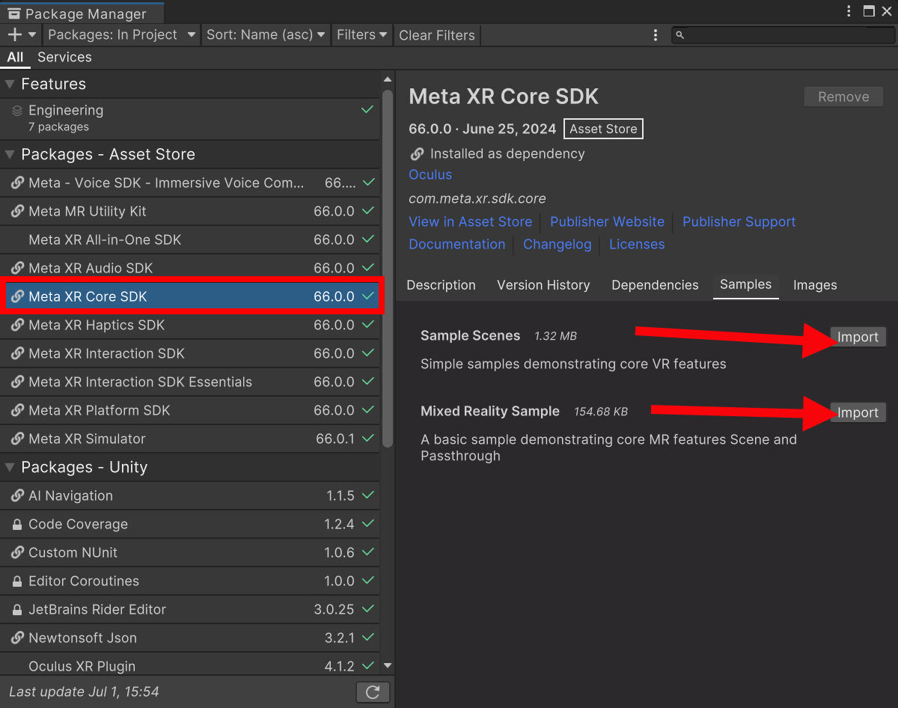Click link icon beside Meta XR Audio SDK

coord(17,268)
